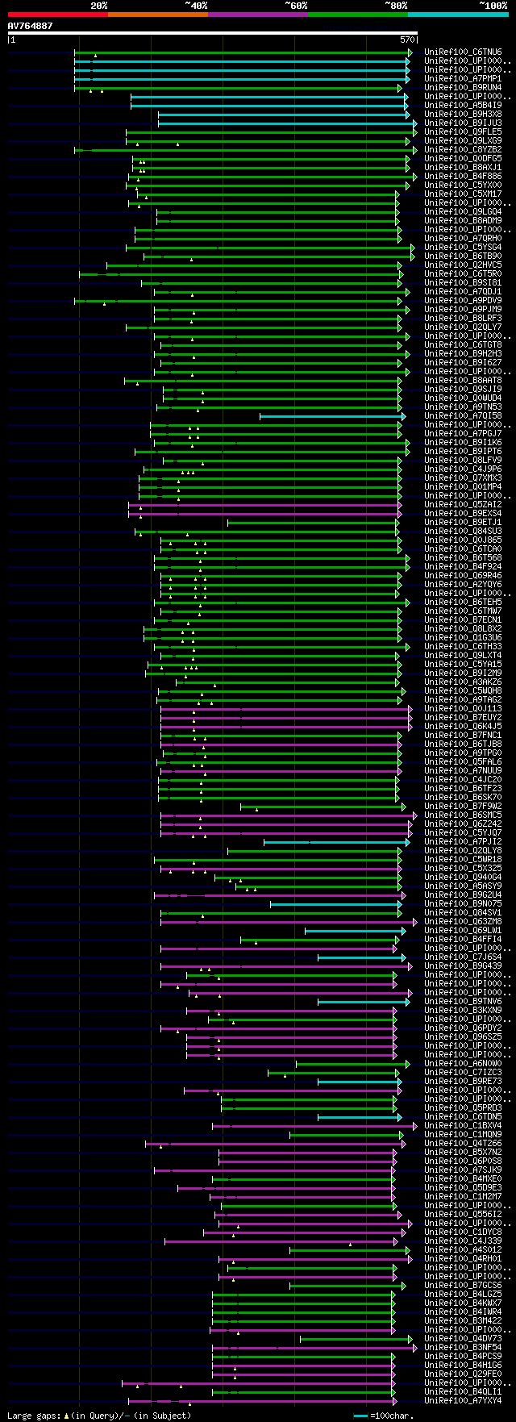Select the UniRef100_A4S012 label

(x=463, y=1249)
